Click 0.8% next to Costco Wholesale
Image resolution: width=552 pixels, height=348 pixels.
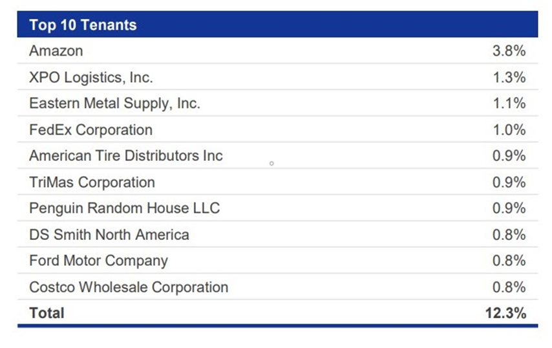[x=509, y=287]
